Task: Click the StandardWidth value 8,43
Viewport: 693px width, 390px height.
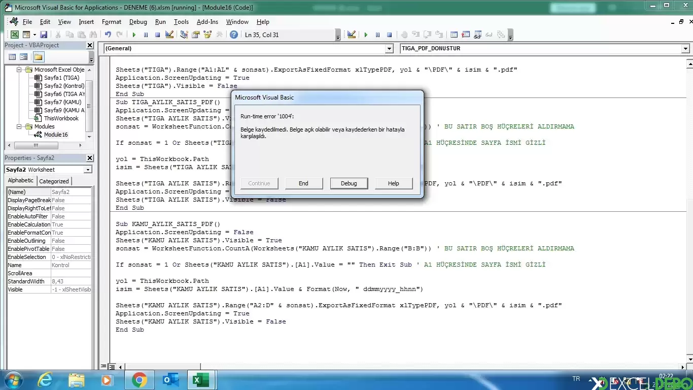Action: [x=72, y=281]
